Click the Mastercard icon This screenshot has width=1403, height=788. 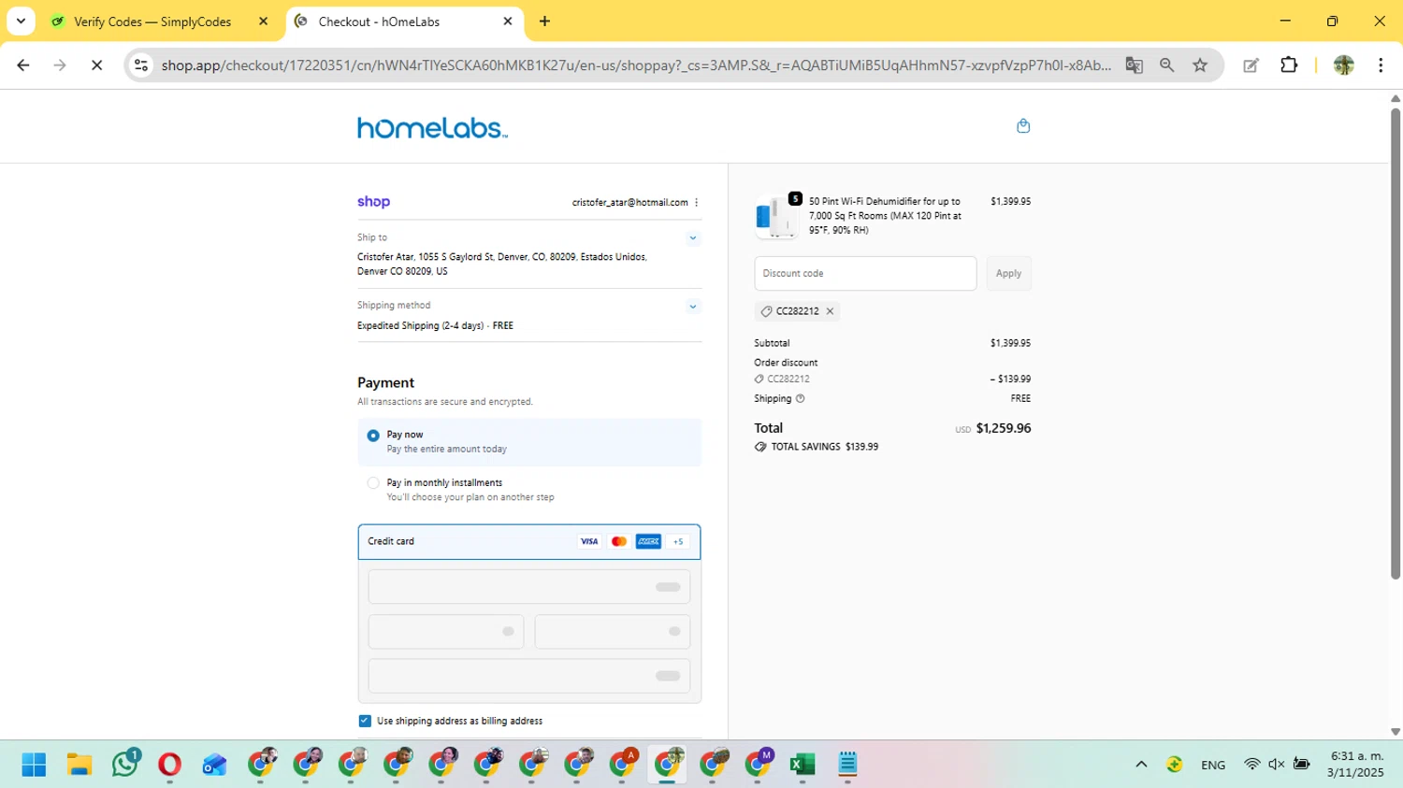click(618, 541)
